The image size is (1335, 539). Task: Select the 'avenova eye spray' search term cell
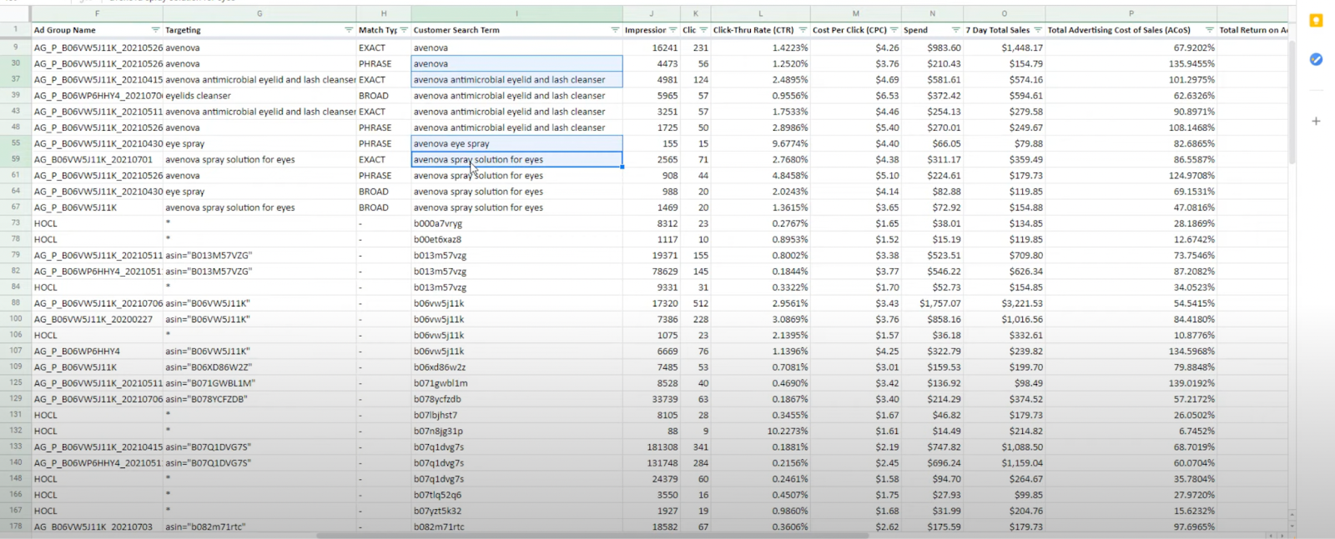[516, 143]
